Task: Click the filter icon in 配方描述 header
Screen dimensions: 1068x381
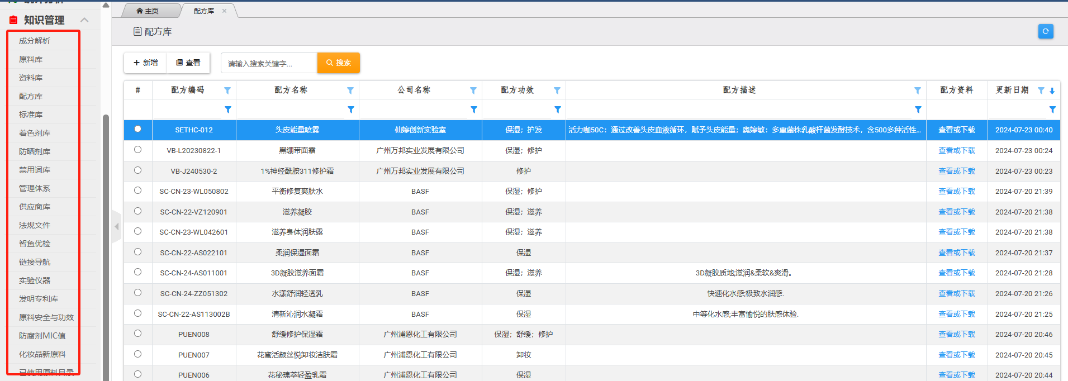Action: (x=918, y=91)
